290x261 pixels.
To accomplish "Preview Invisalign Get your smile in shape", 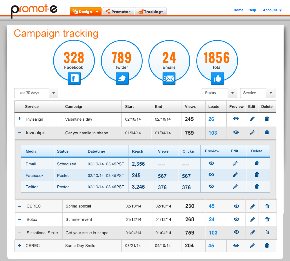I will coord(236,132).
